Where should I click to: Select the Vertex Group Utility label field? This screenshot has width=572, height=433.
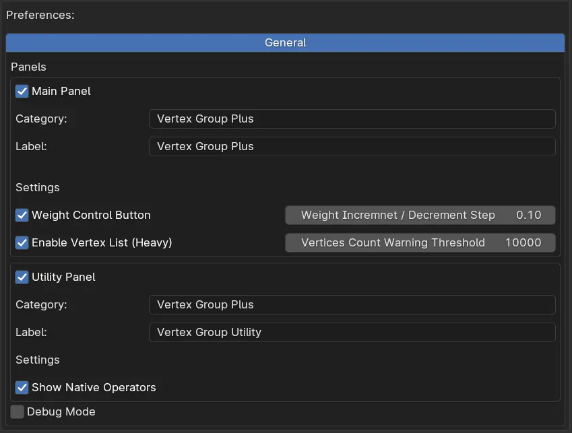pos(352,332)
